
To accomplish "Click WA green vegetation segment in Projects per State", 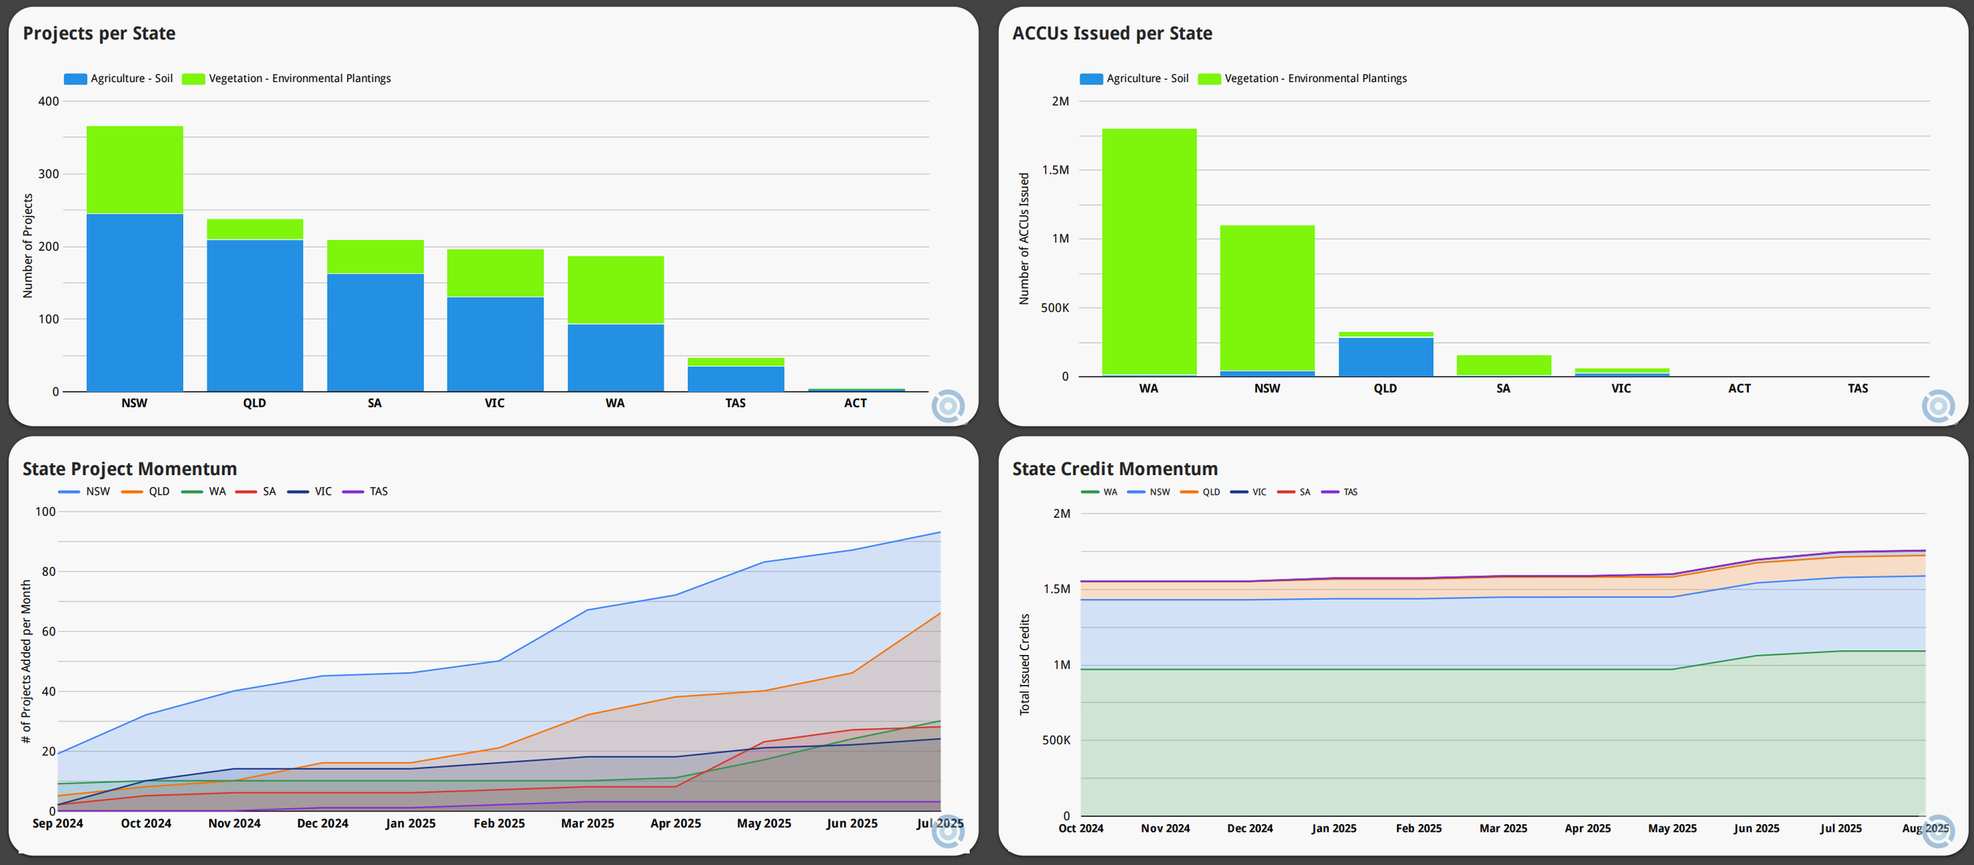I will [x=616, y=290].
